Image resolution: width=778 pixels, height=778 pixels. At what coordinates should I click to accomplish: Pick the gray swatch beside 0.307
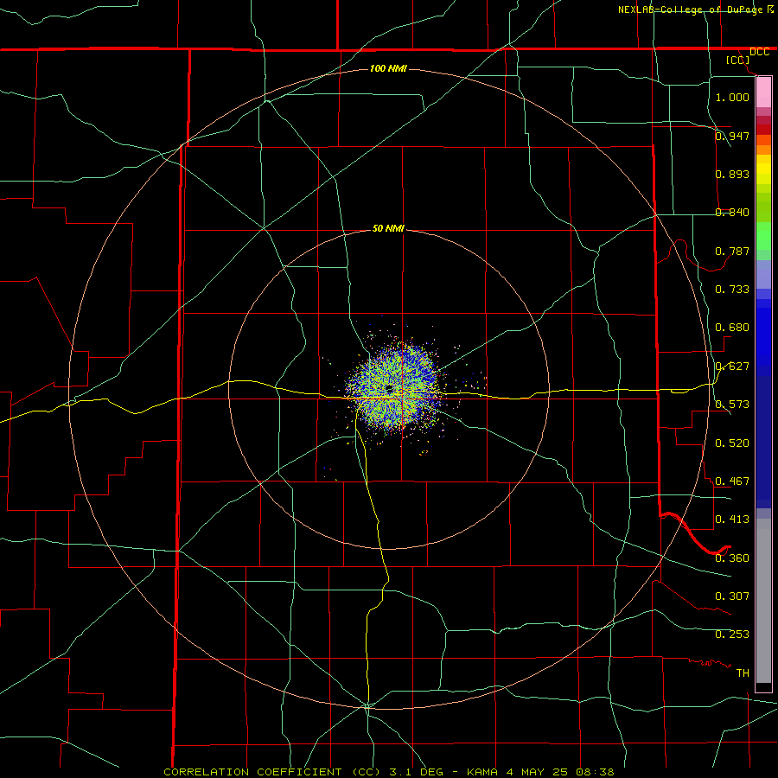[763, 601]
